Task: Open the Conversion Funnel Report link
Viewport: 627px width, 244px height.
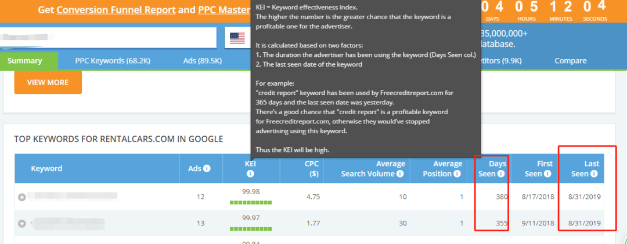Action: click(x=116, y=10)
